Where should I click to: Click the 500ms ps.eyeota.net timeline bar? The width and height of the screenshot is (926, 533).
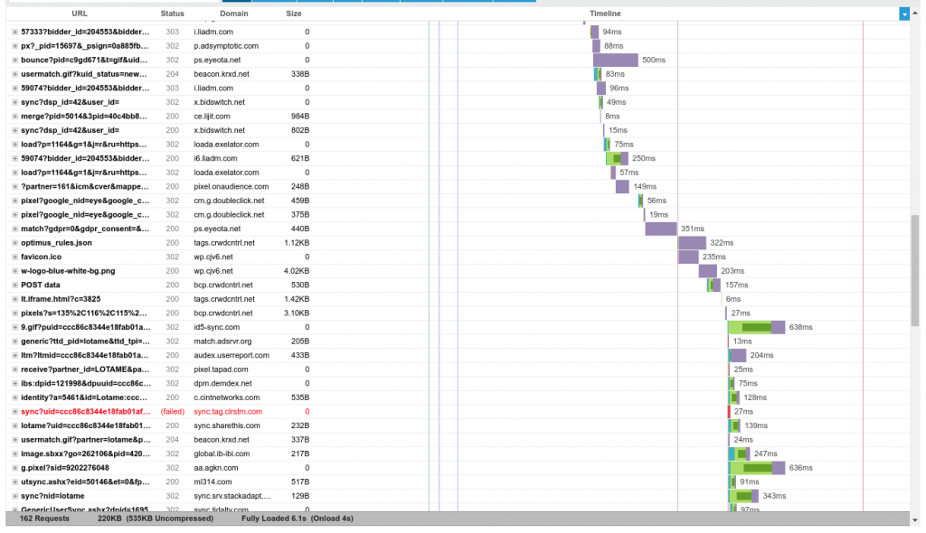(616, 60)
